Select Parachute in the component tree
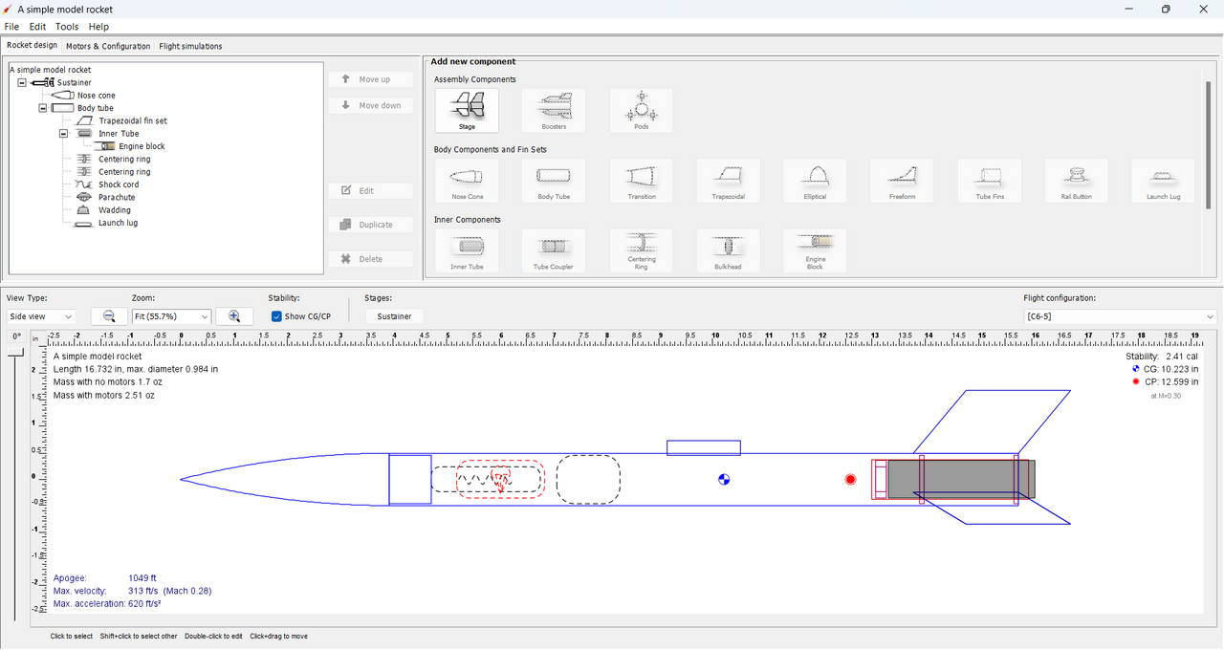Viewport: 1224px width, 650px height. 117,197
